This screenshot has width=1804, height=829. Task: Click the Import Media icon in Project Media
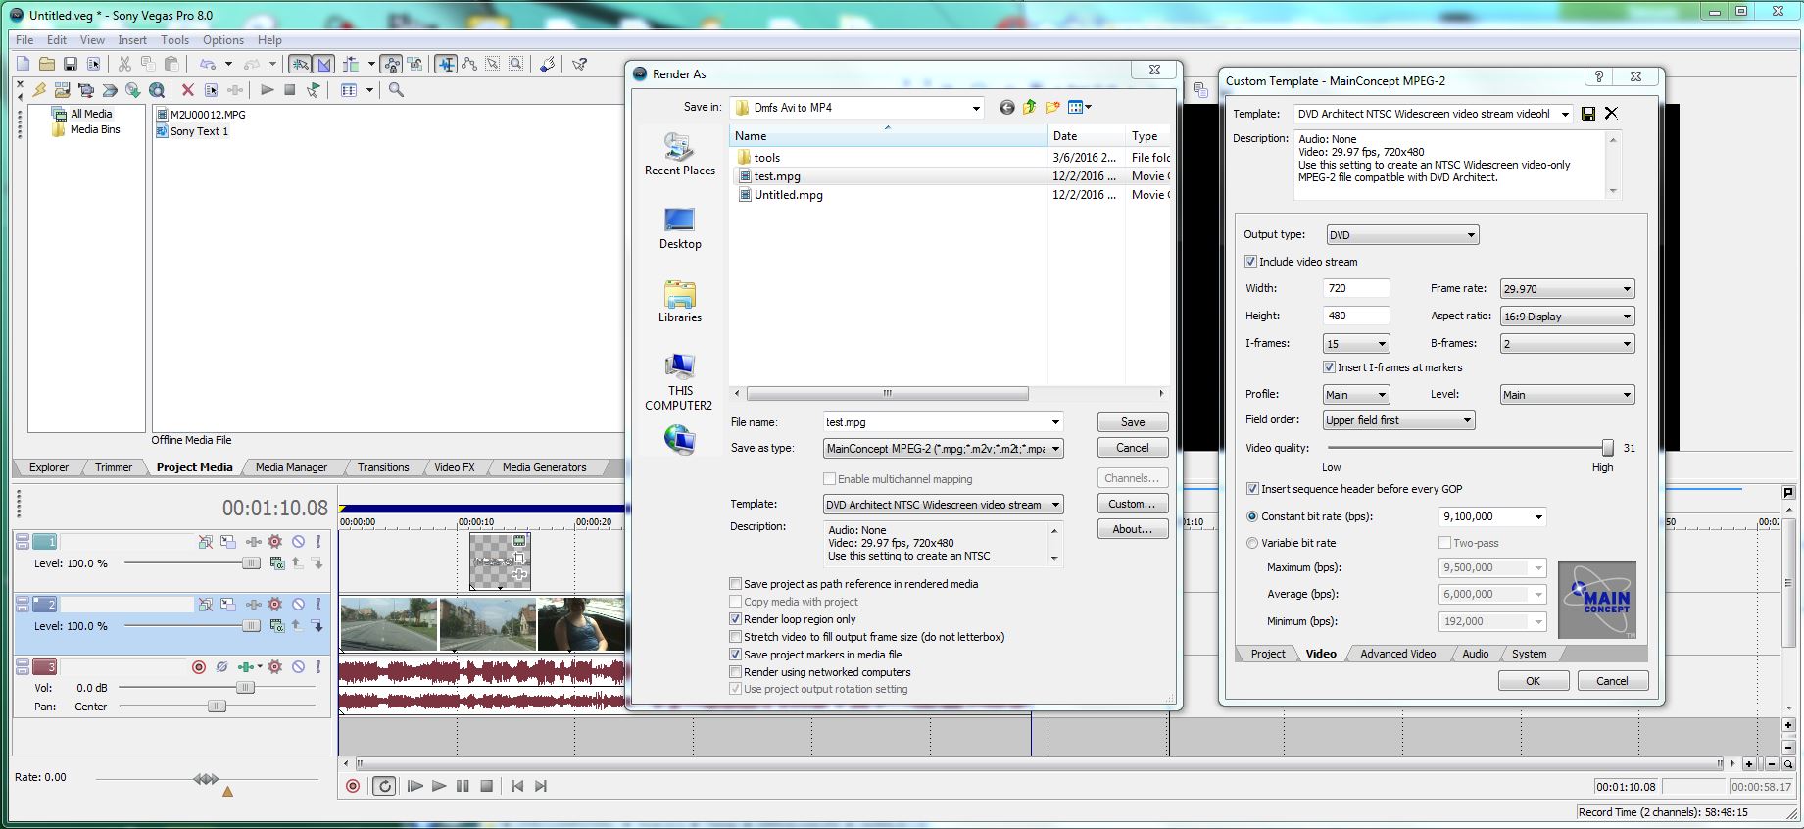pyautogui.click(x=62, y=90)
